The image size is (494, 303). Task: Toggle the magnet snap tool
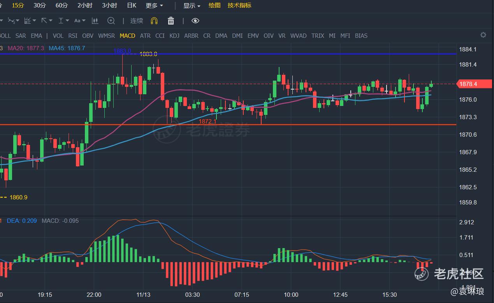pyautogui.click(x=154, y=21)
